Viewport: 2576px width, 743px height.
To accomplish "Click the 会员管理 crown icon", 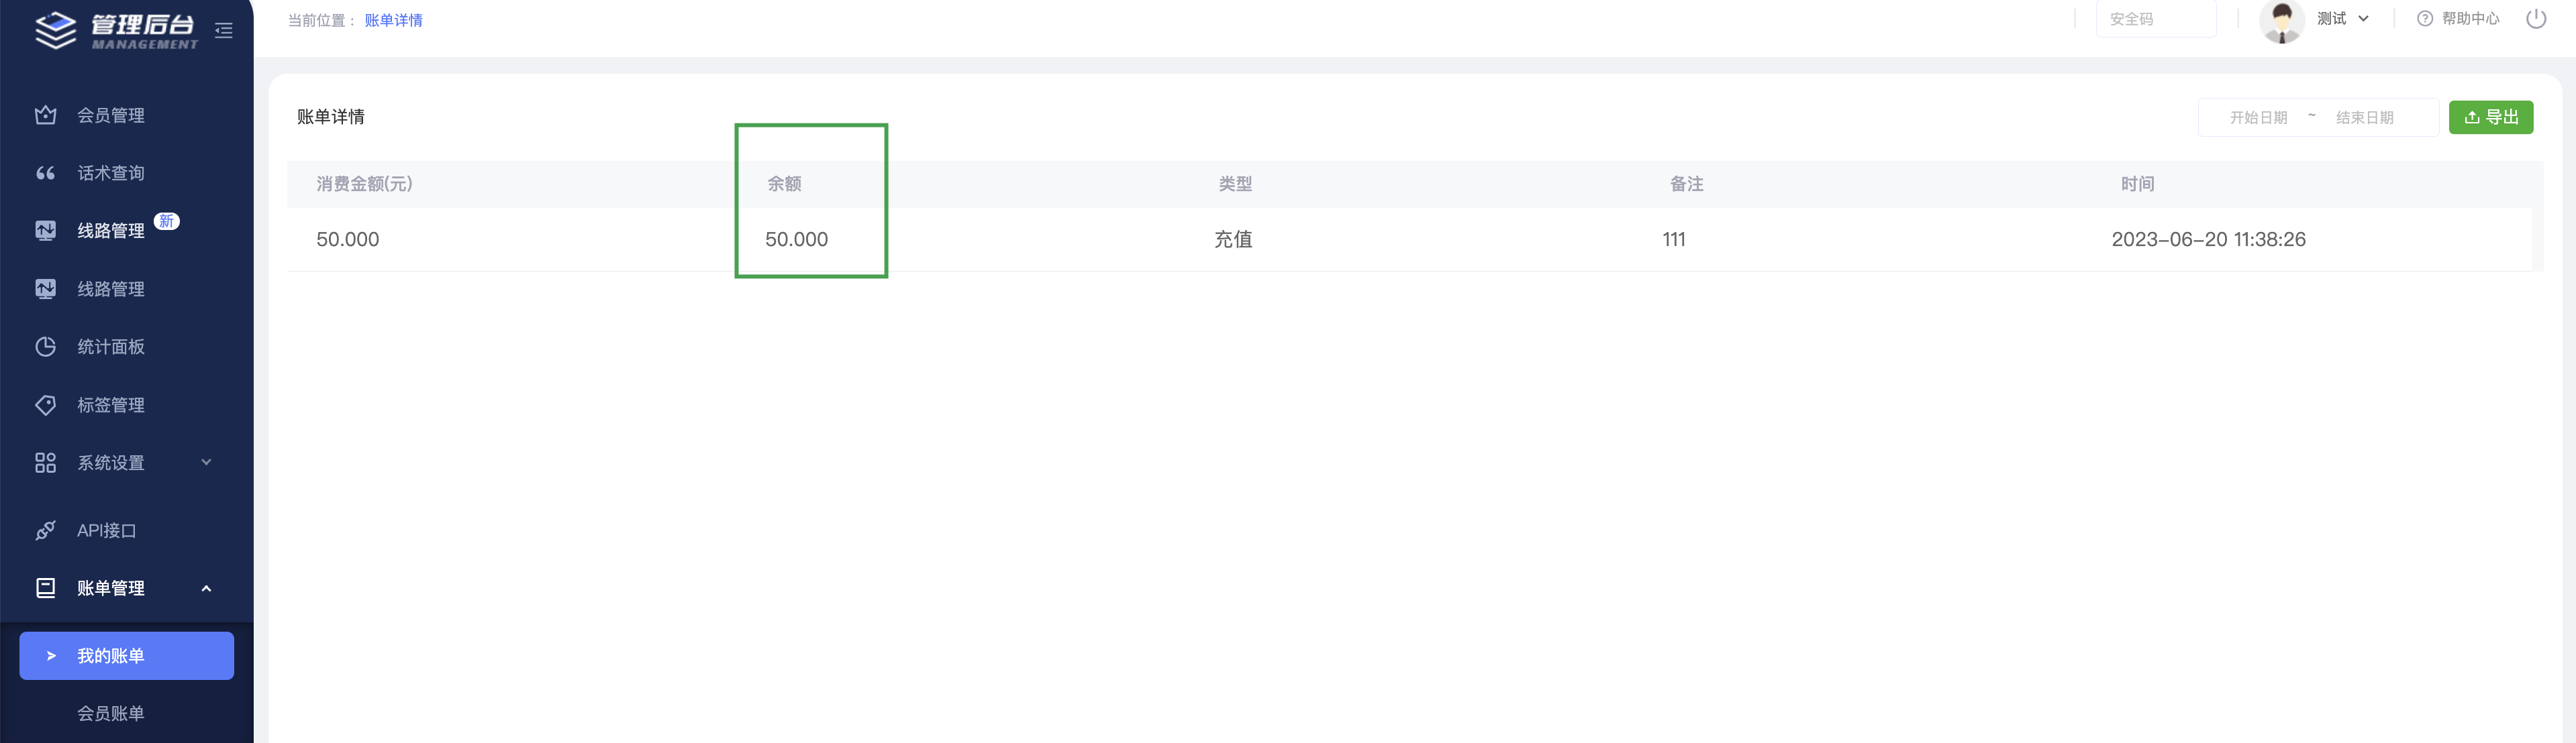I will click(45, 115).
